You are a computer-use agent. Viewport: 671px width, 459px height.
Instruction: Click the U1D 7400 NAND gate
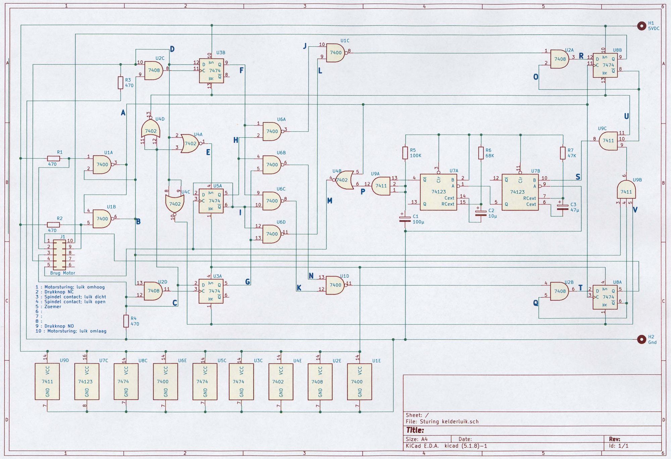coord(335,285)
